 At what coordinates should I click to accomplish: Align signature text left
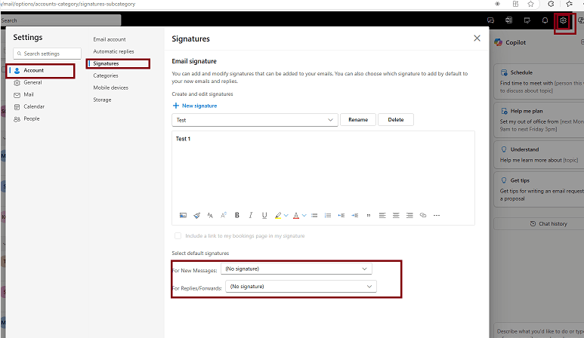pos(382,215)
